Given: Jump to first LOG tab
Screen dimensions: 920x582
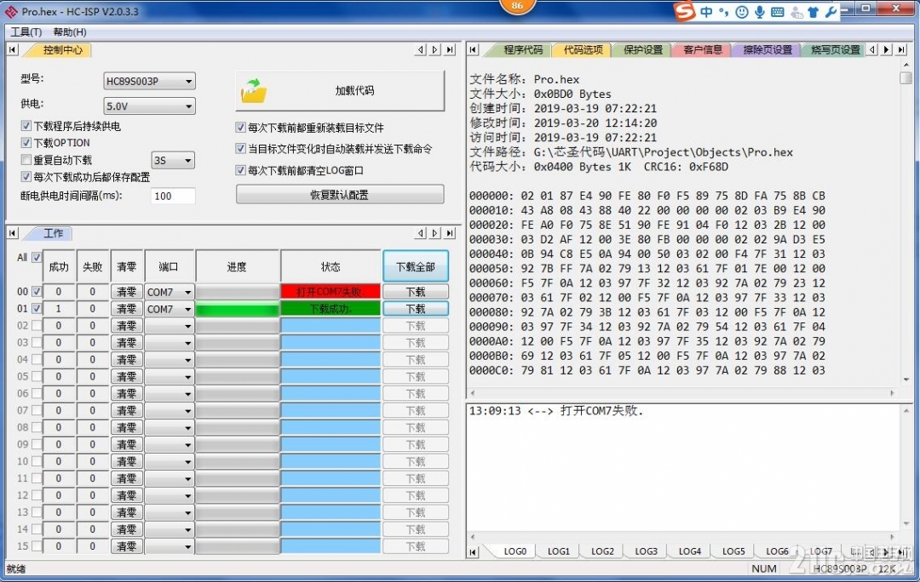Looking at the screenshot, I should (x=474, y=552).
